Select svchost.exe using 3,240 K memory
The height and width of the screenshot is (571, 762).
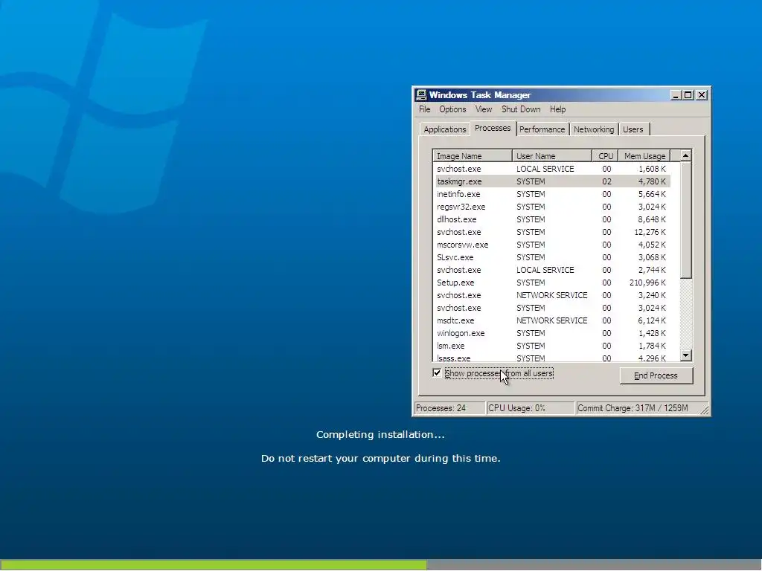[551, 295]
